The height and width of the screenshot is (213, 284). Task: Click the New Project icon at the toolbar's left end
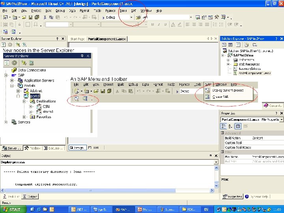pyautogui.click(x=6, y=17)
